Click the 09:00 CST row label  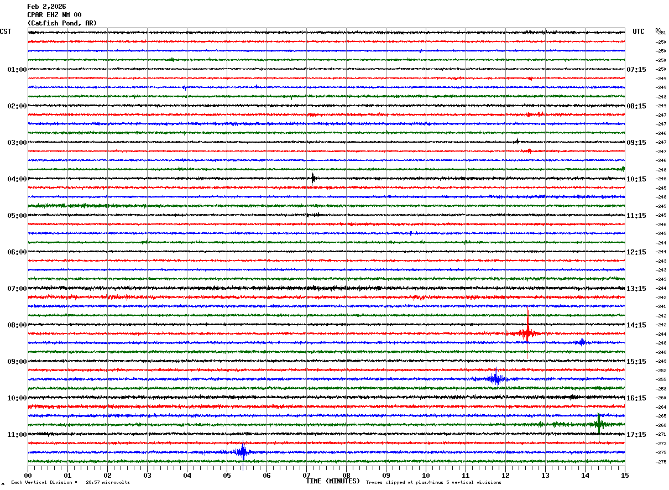[17, 362]
